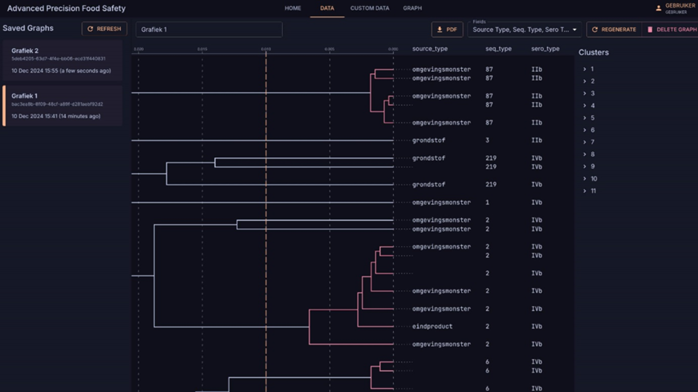Click the Delete Graph trash icon

[x=650, y=29]
